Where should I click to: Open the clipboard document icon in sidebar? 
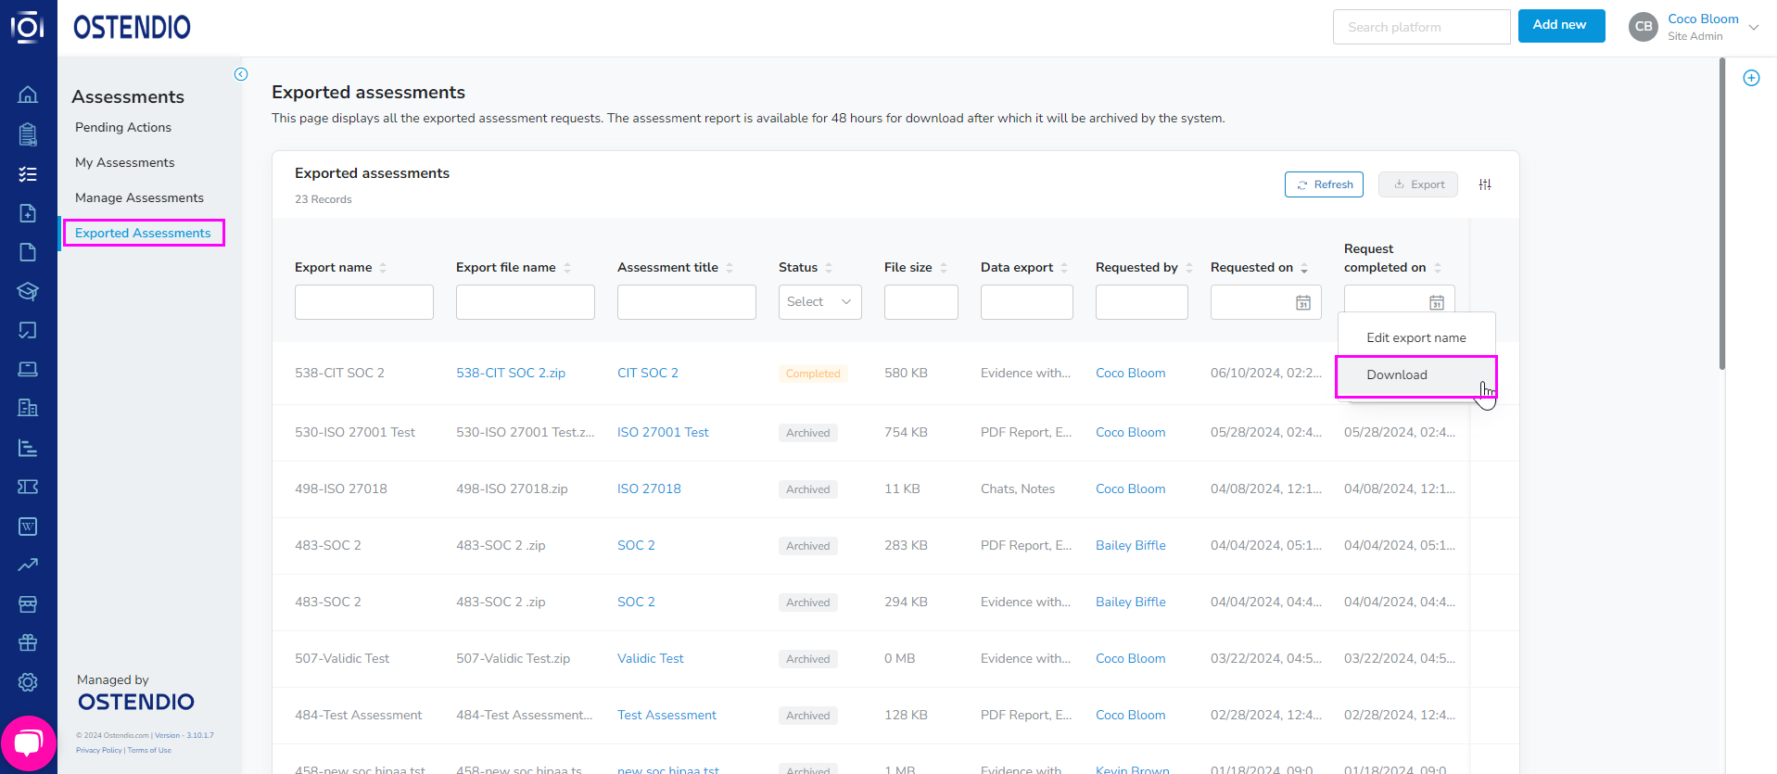pyautogui.click(x=28, y=134)
